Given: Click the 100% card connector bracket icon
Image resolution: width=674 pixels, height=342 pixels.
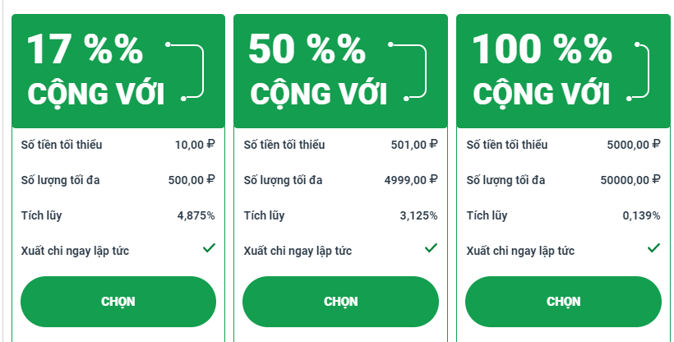Looking at the screenshot, I should [x=635, y=71].
